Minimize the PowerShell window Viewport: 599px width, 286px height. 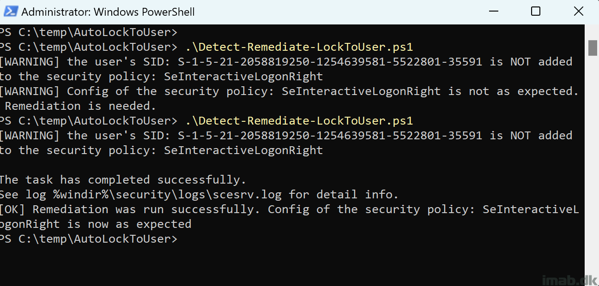click(x=493, y=12)
